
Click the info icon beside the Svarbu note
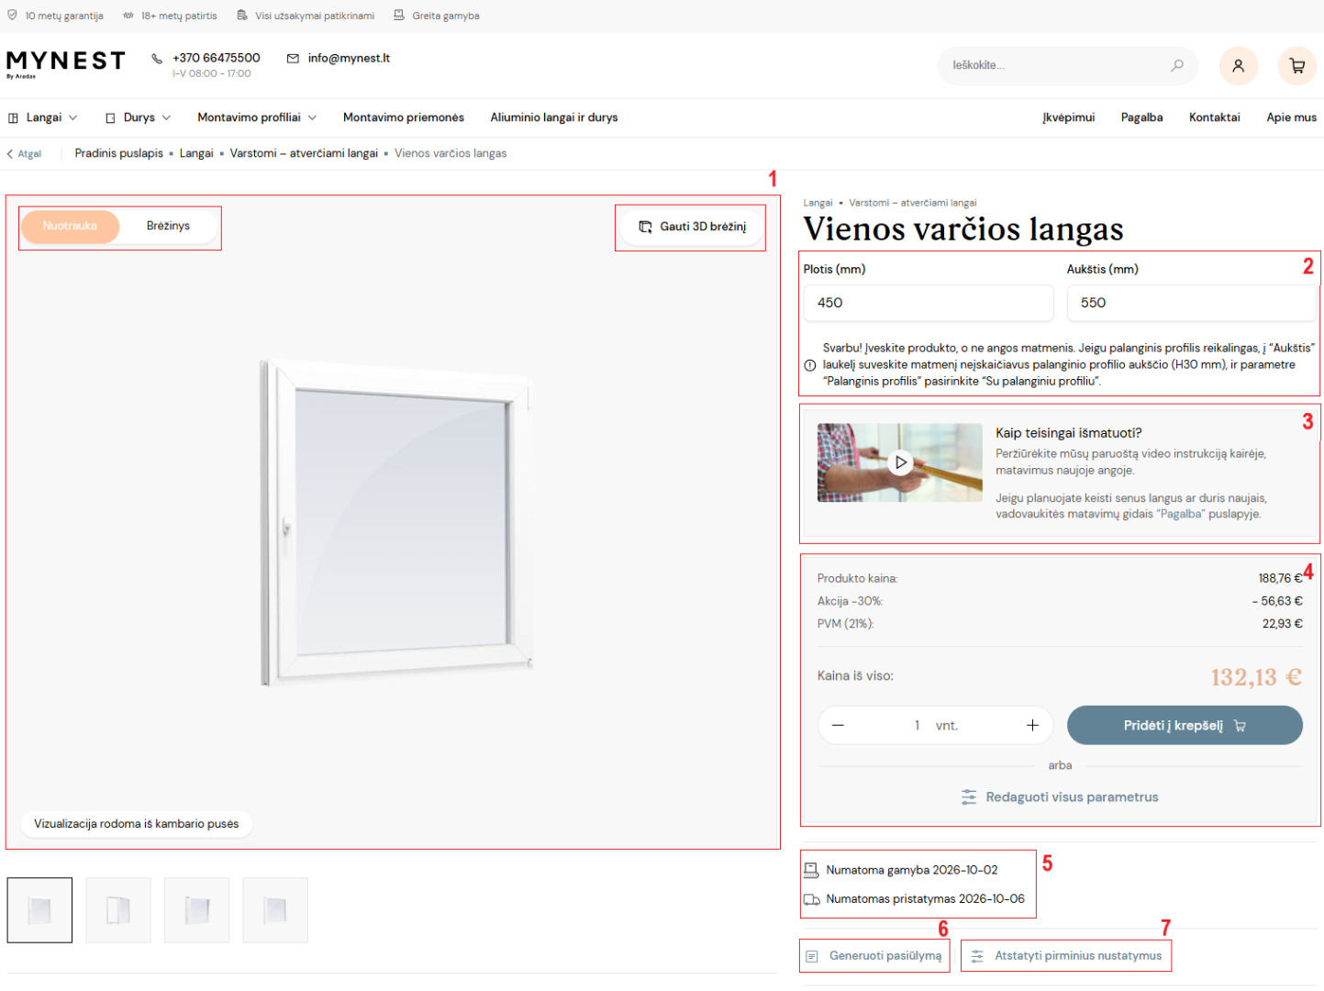[x=810, y=365]
